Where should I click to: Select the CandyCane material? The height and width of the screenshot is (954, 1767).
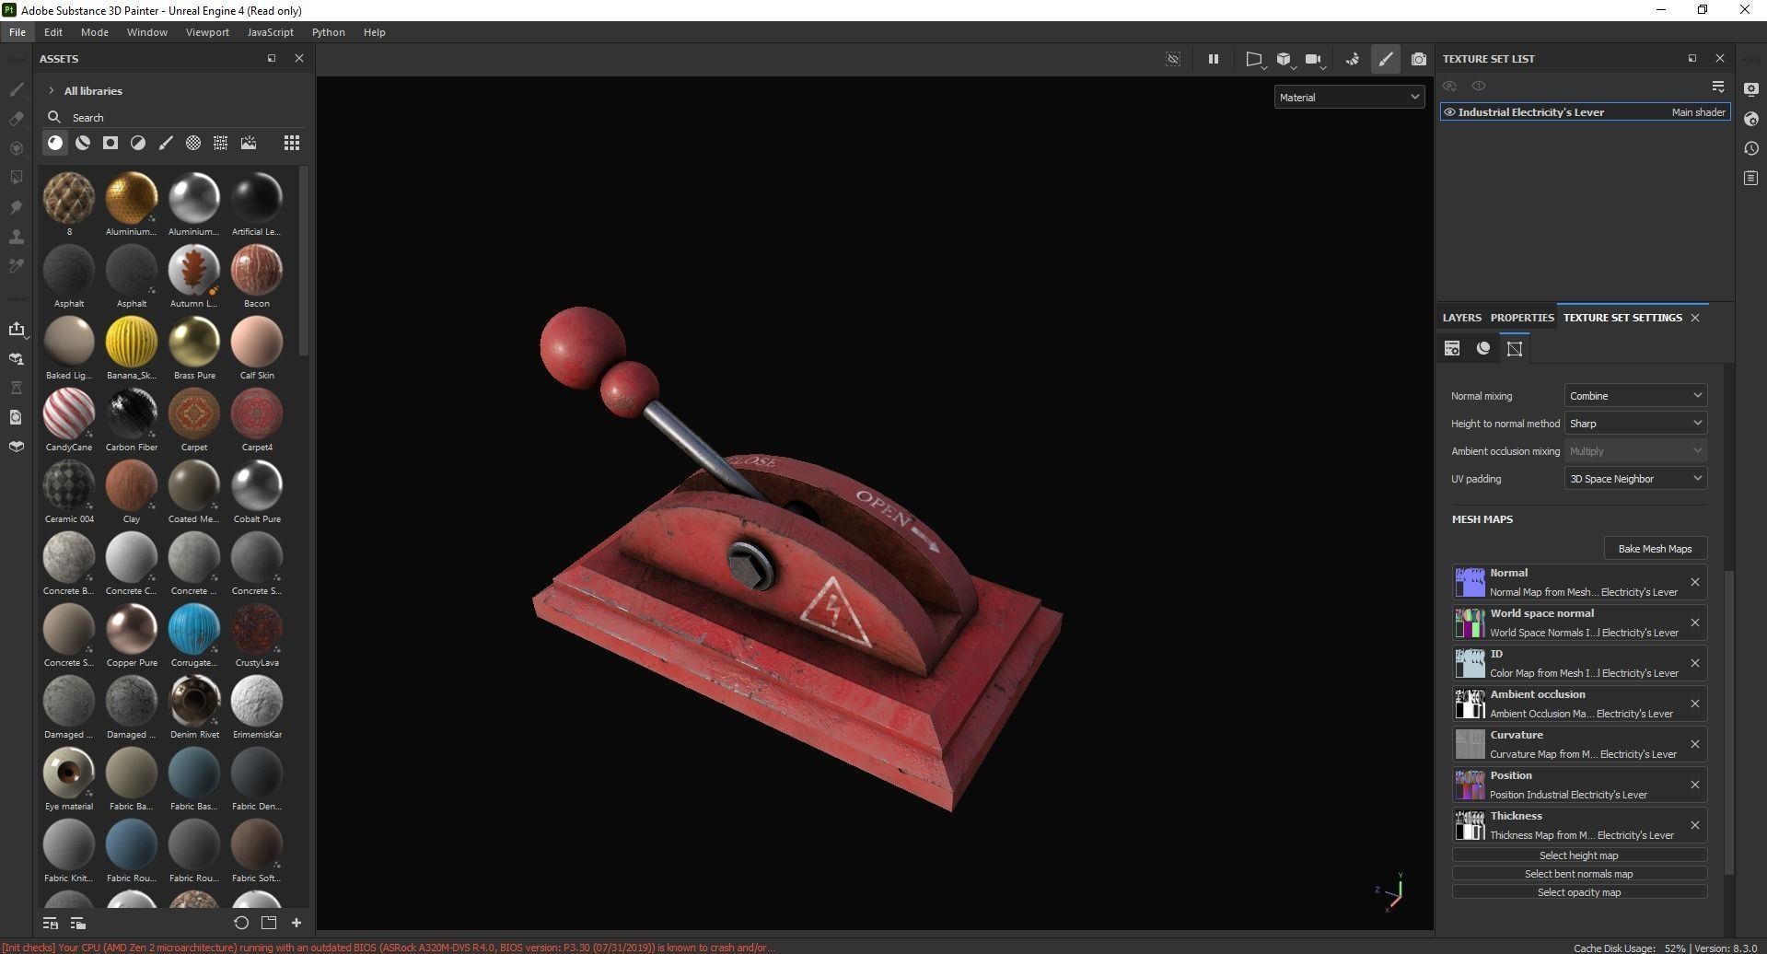click(69, 420)
